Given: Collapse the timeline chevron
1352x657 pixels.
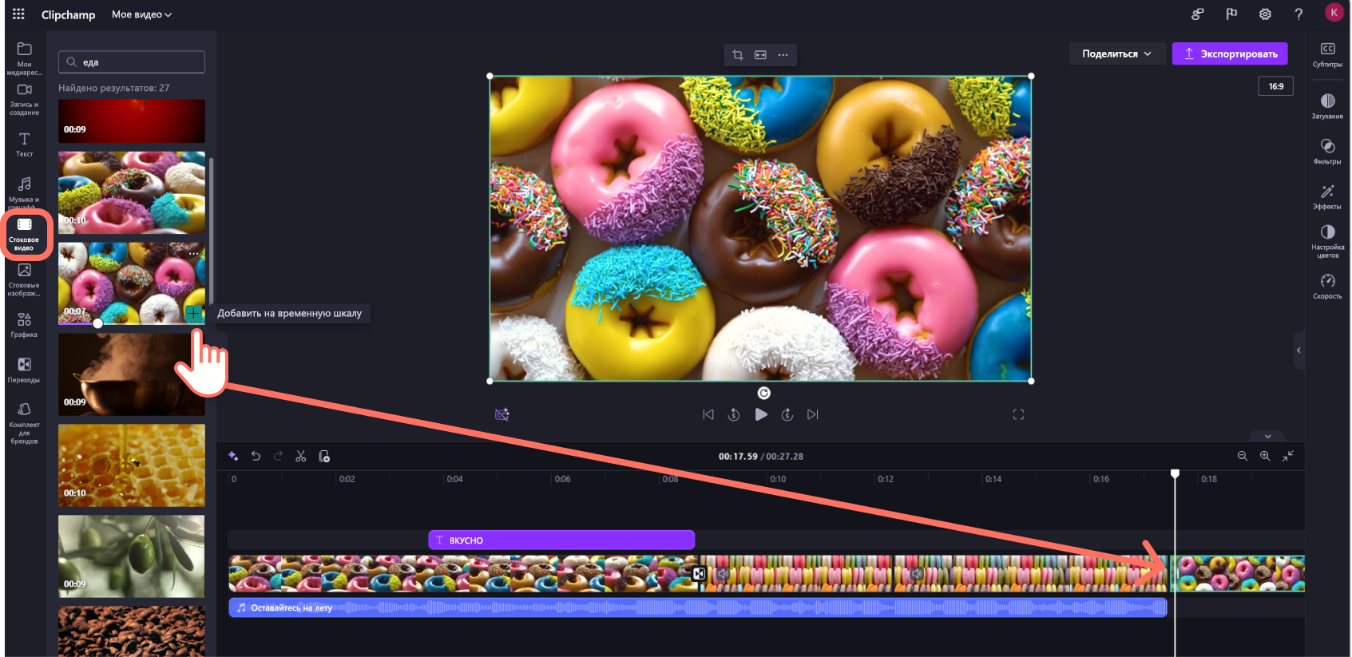Looking at the screenshot, I should pyautogui.click(x=1268, y=436).
